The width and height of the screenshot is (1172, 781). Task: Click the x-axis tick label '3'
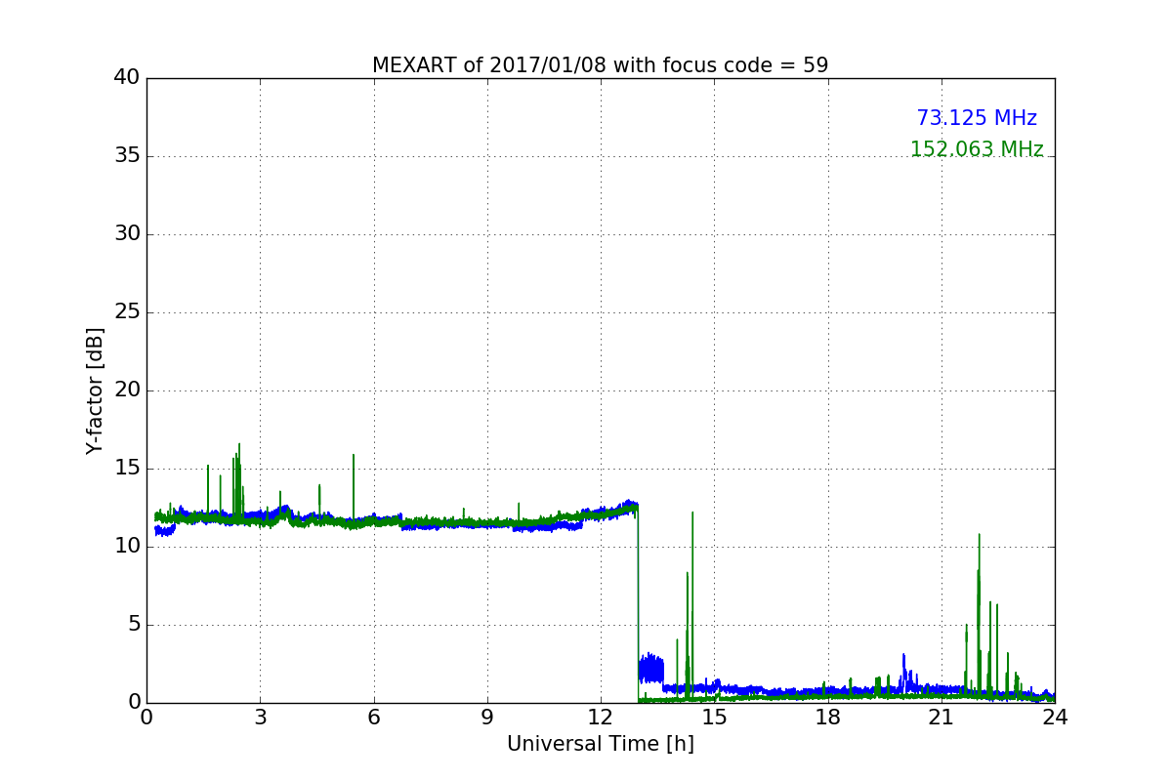(260, 718)
